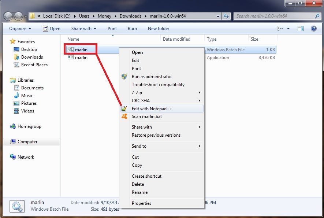Expand the 7-Zip submenu
The height and width of the screenshot is (218, 324).
click(x=161, y=92)
